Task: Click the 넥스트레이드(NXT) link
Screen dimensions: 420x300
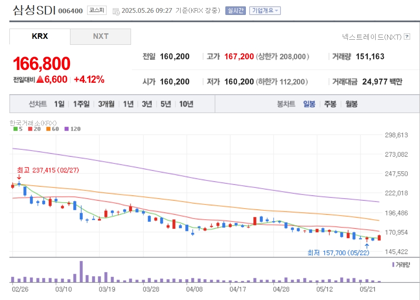Action: pos(372,37)
